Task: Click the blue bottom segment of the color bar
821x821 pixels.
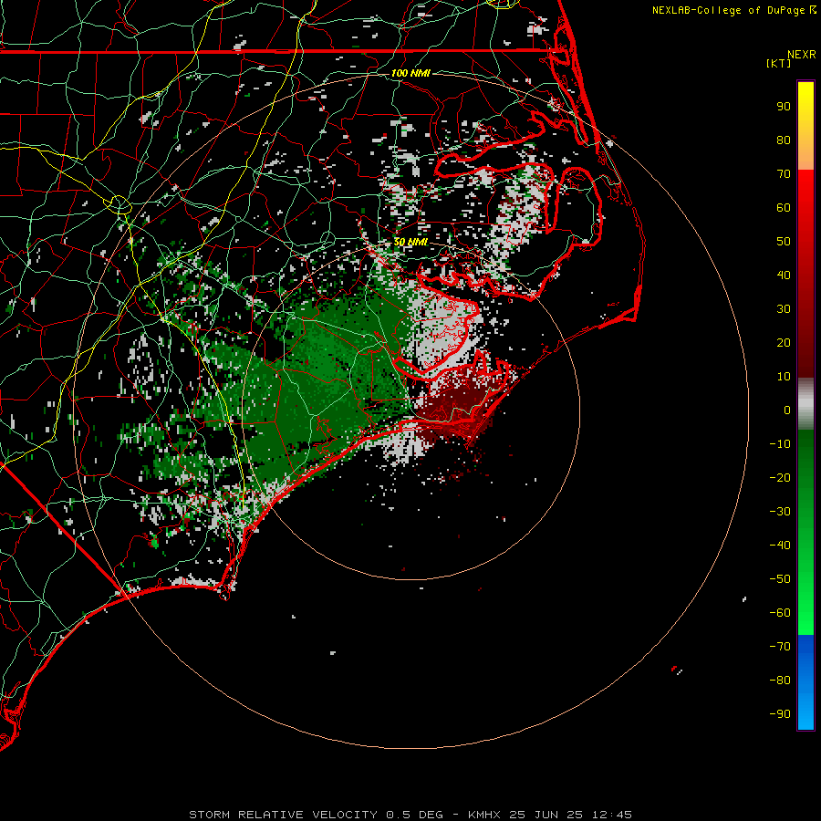Action: (x=805, y=682)
